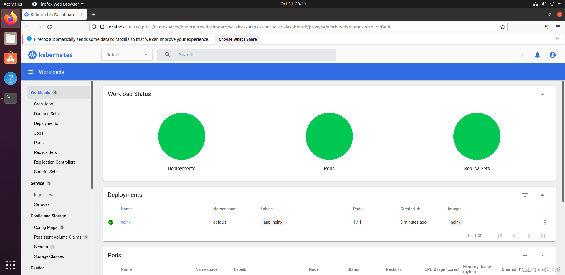Open Firefox Web Browser app menu

coord(58,4)
